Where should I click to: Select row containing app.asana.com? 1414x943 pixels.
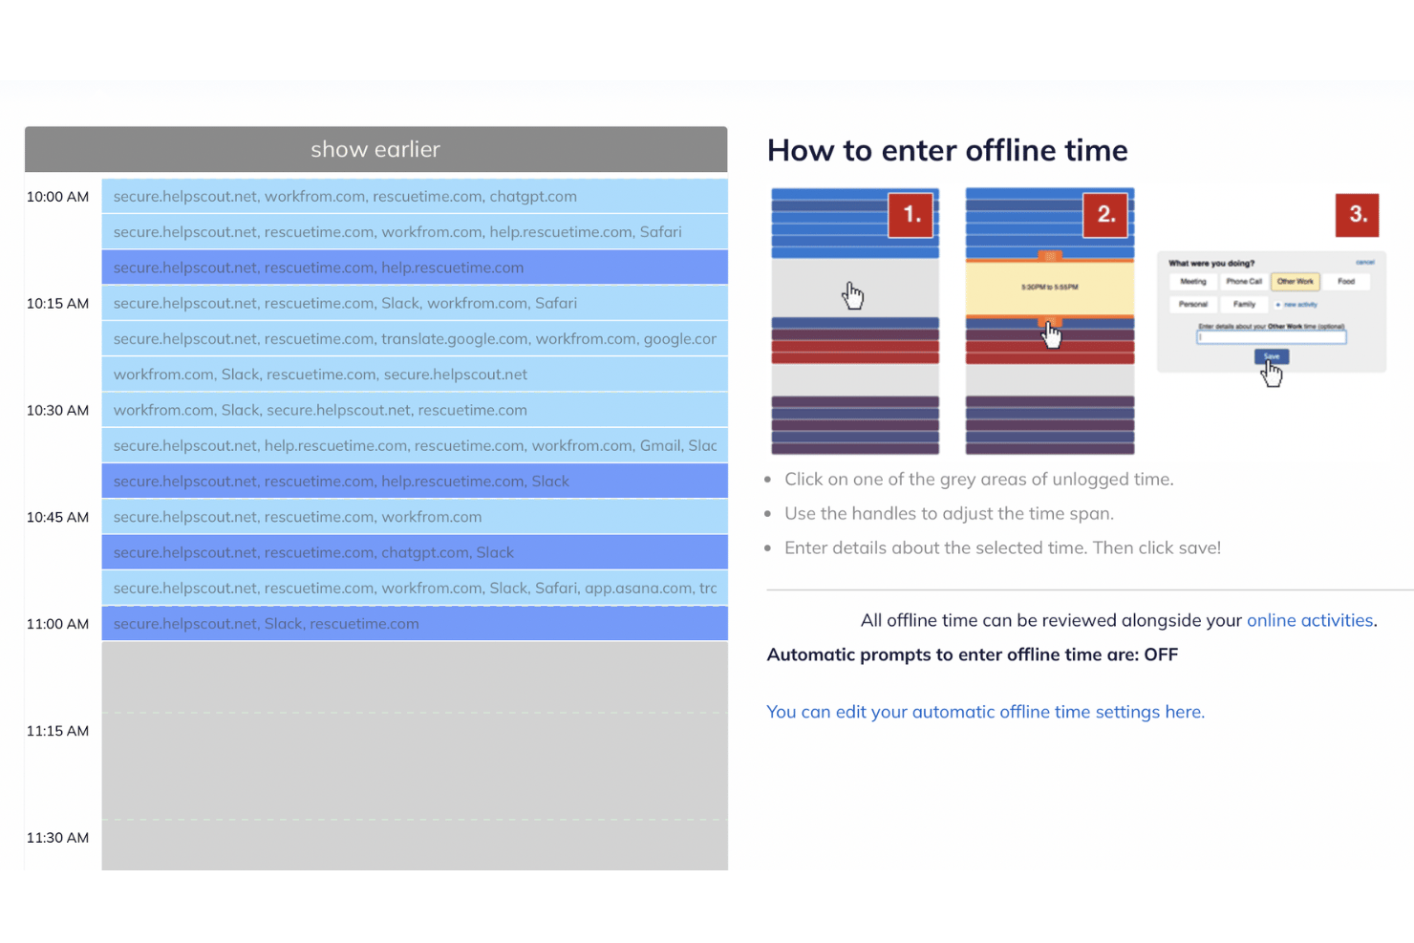pos(415,588)
